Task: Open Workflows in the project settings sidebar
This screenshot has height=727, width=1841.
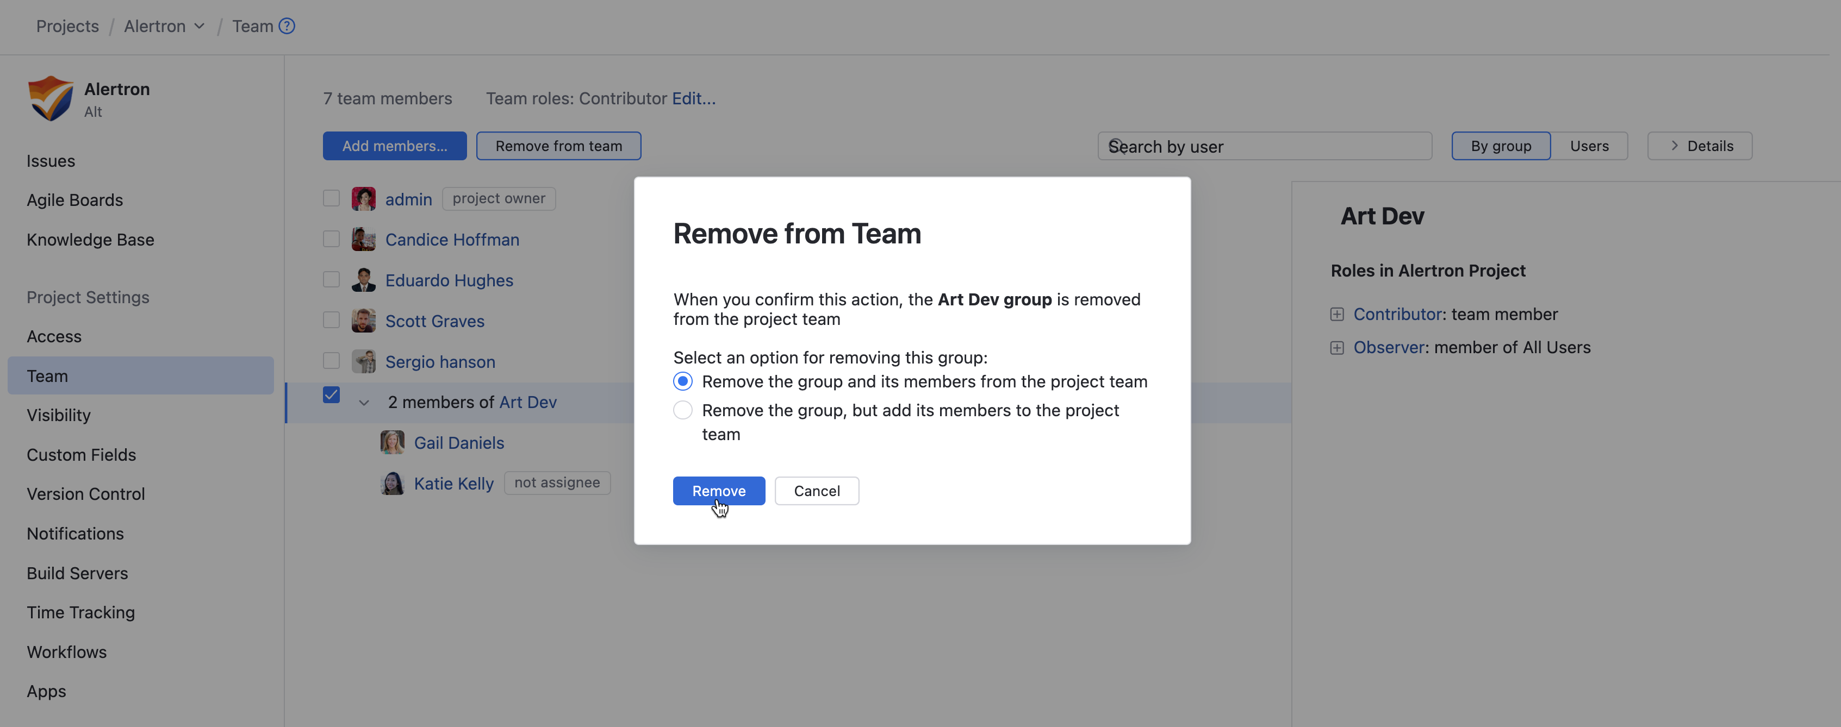Action: coord(66,652)
